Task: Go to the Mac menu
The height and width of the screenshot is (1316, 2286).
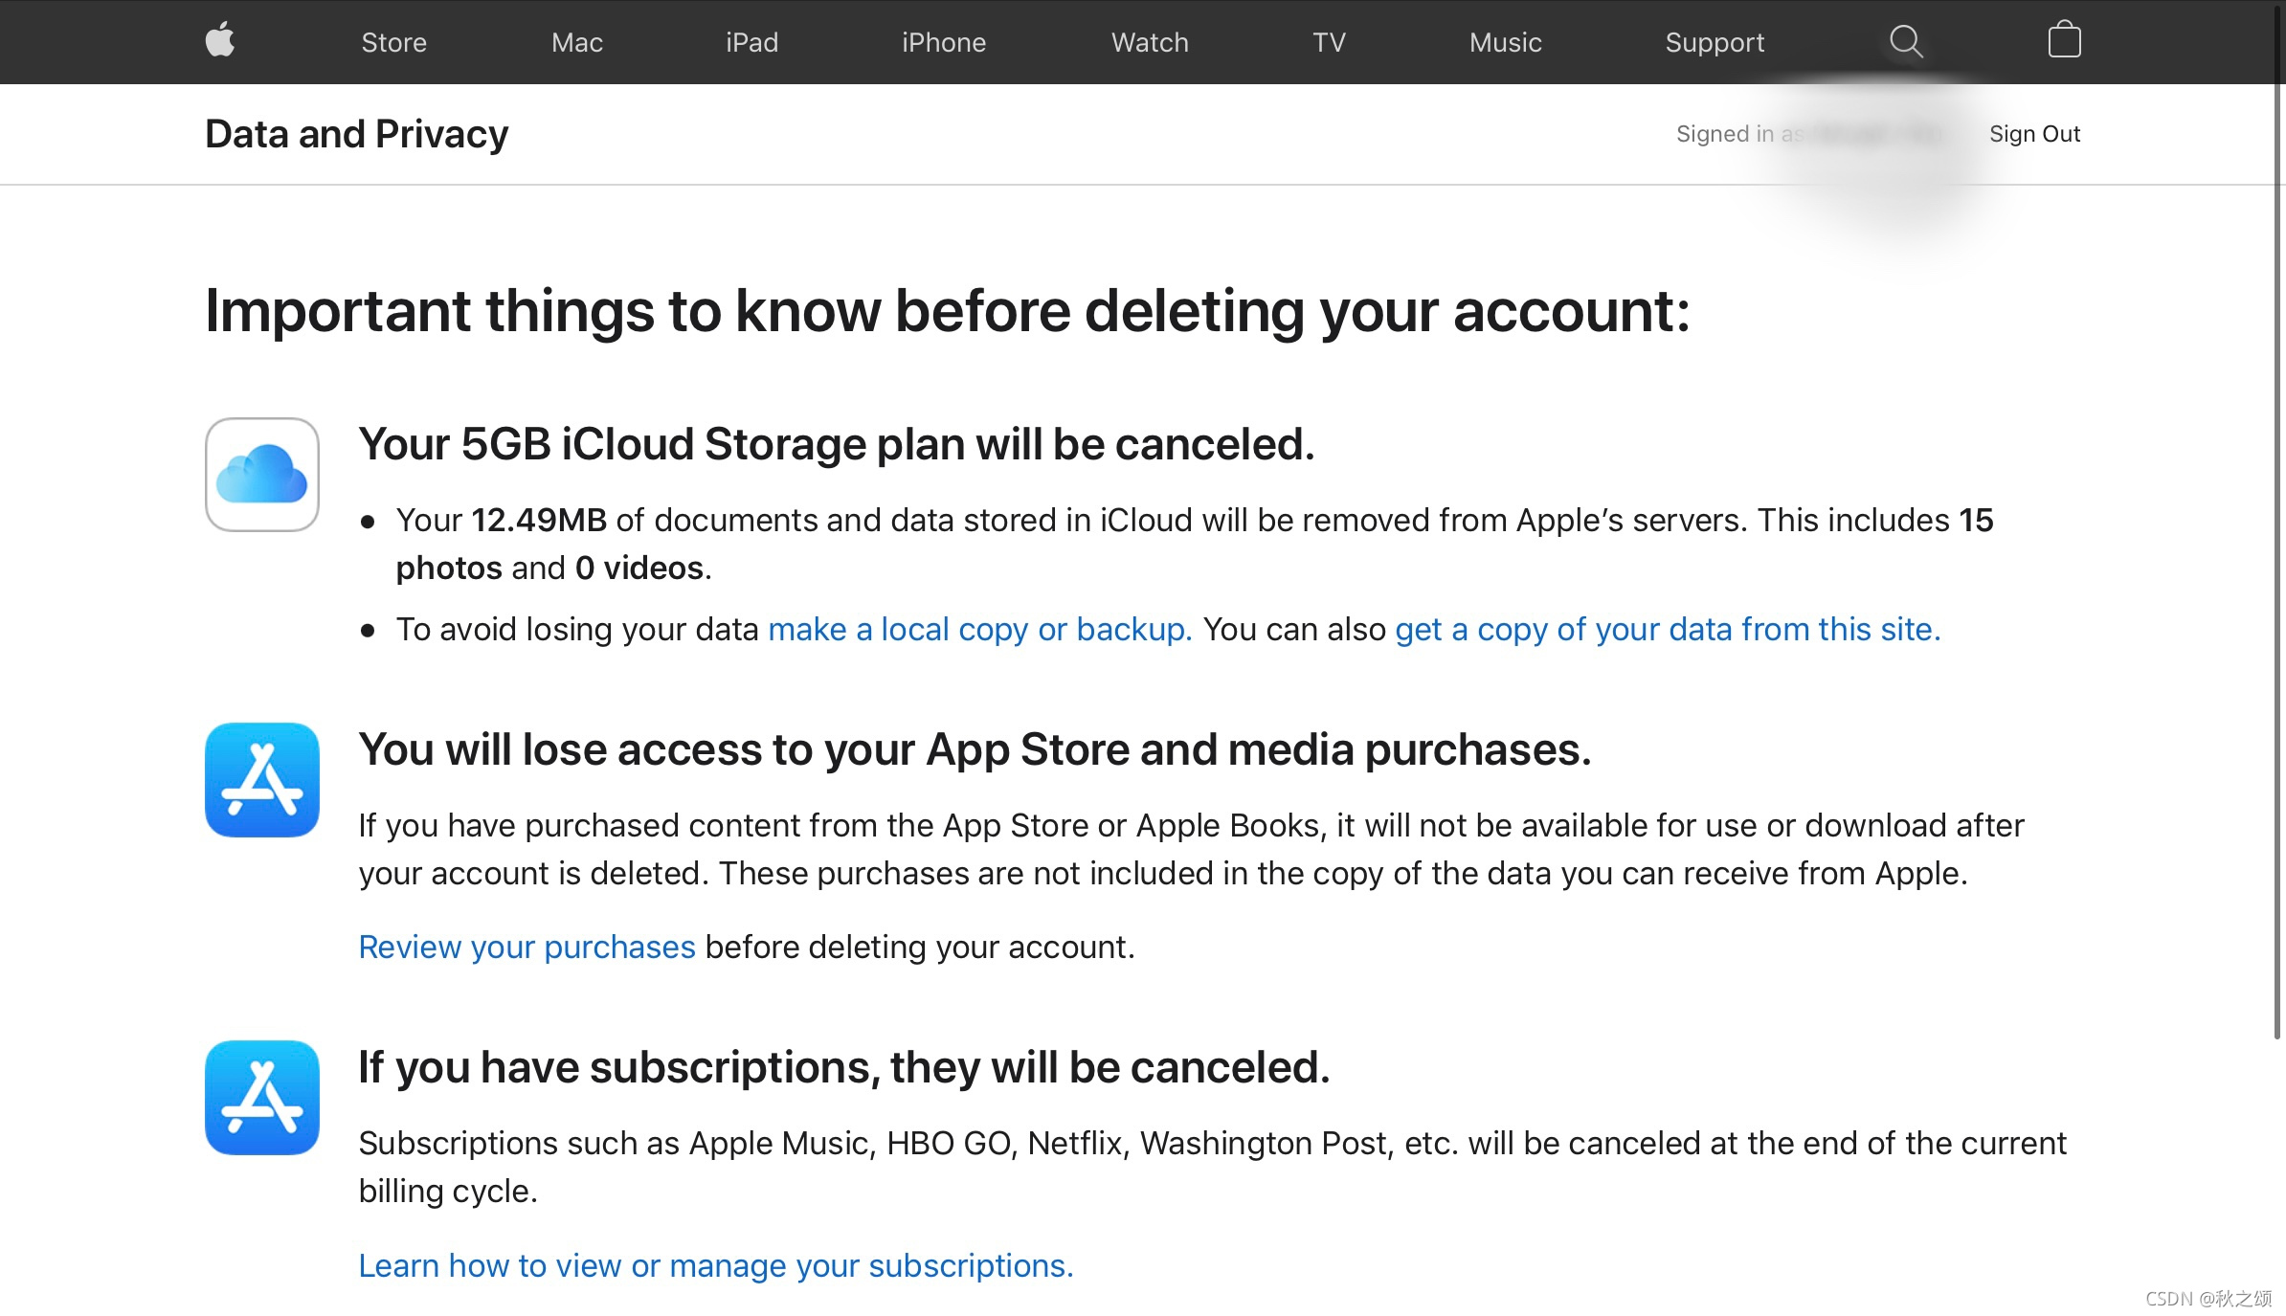Action: 576,42
